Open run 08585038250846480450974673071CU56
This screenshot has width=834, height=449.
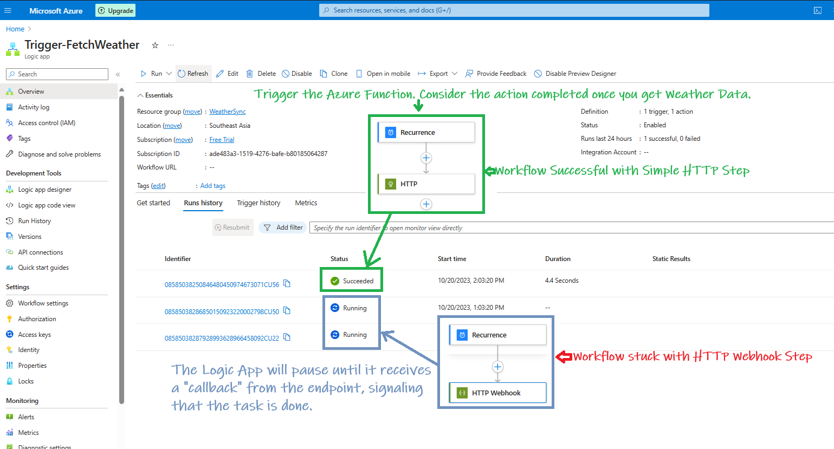point(222,284)
